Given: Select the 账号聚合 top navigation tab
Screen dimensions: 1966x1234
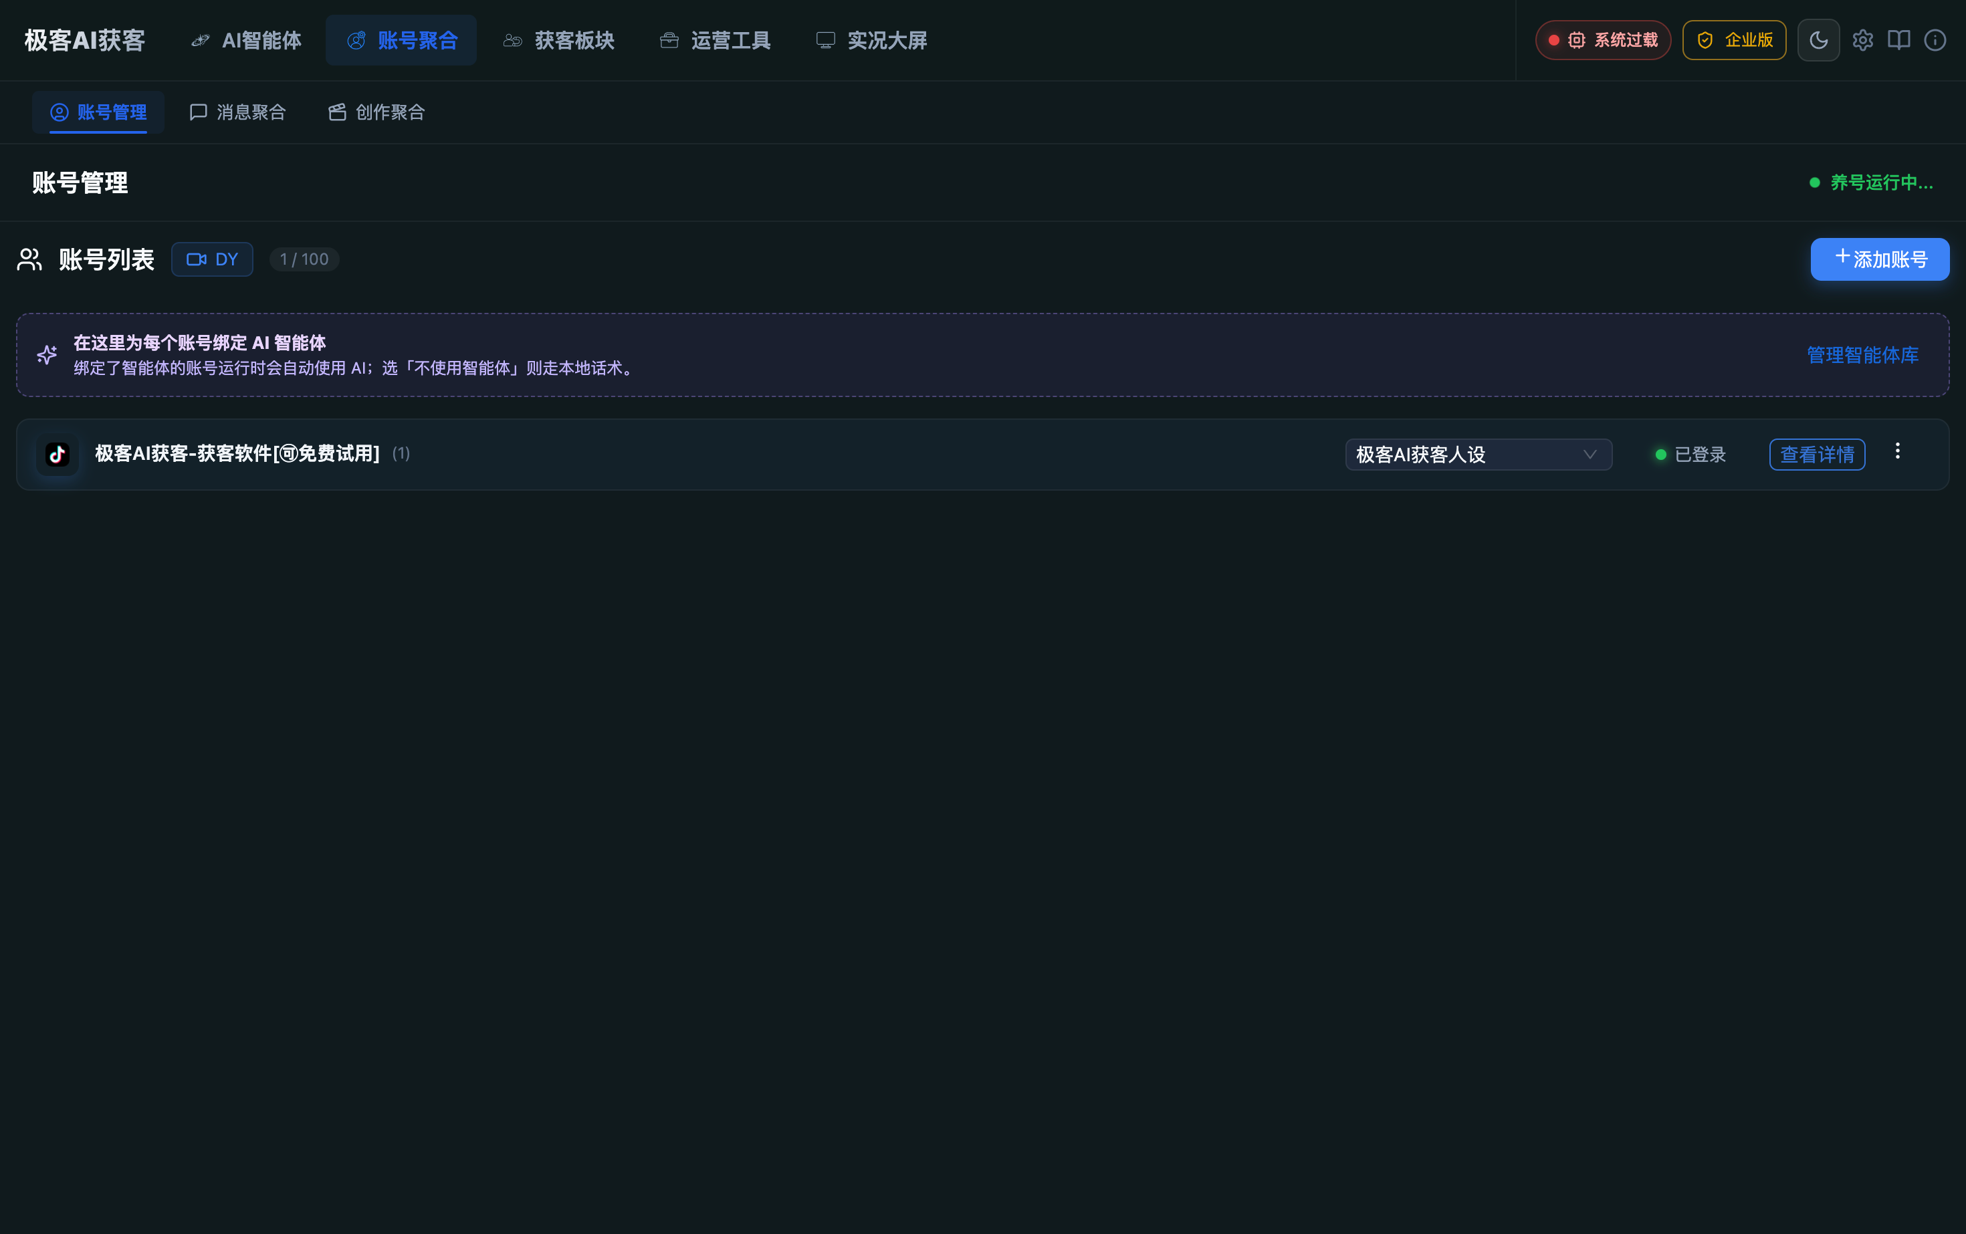Looking at the screenshot, I should [401, 40].
